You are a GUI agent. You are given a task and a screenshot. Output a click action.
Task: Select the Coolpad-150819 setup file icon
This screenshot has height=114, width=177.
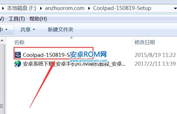pos(18,55)
